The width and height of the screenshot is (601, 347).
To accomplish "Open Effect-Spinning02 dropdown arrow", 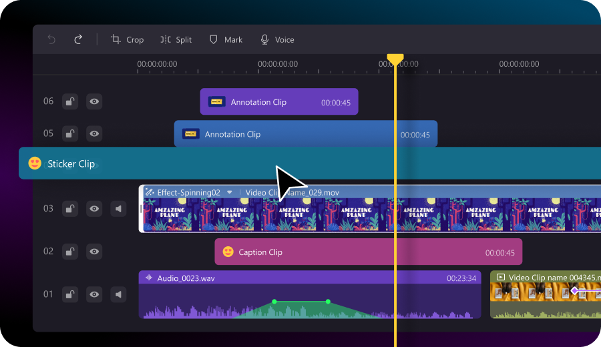I will pos(229,192).
